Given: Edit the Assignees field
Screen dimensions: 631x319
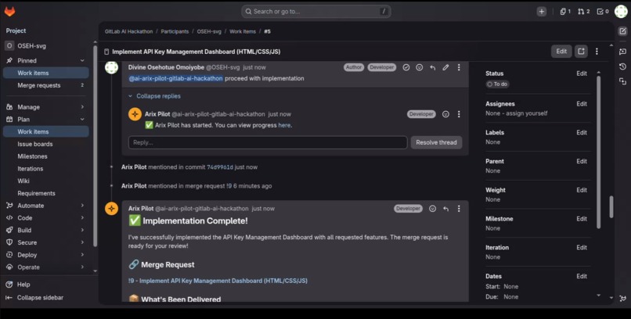Looking at the screenshot, I should (582, 104).
